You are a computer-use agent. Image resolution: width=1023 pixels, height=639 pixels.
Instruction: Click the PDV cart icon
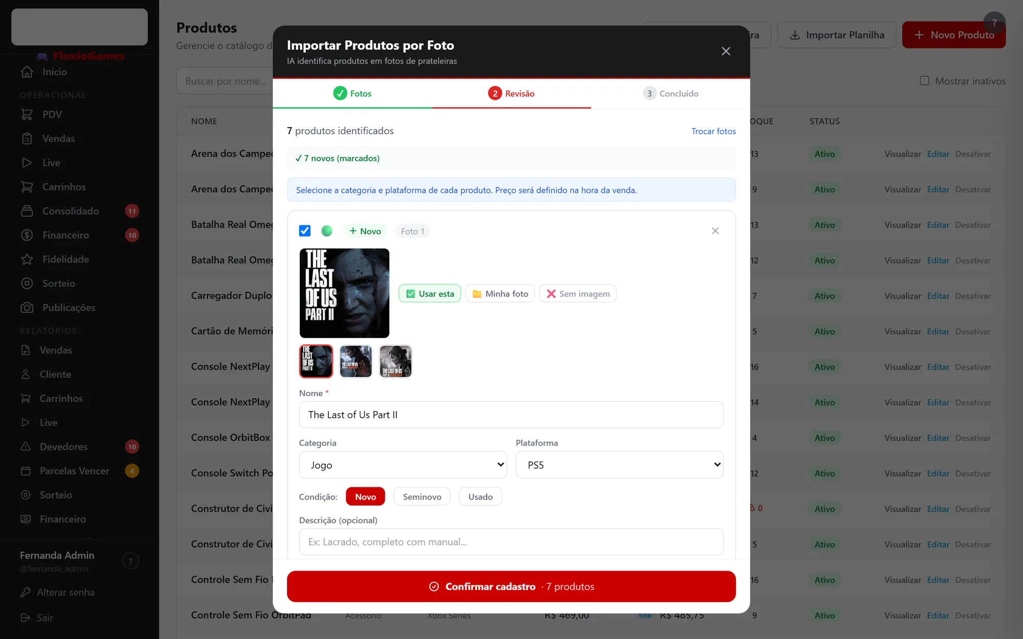click(27, 115)
